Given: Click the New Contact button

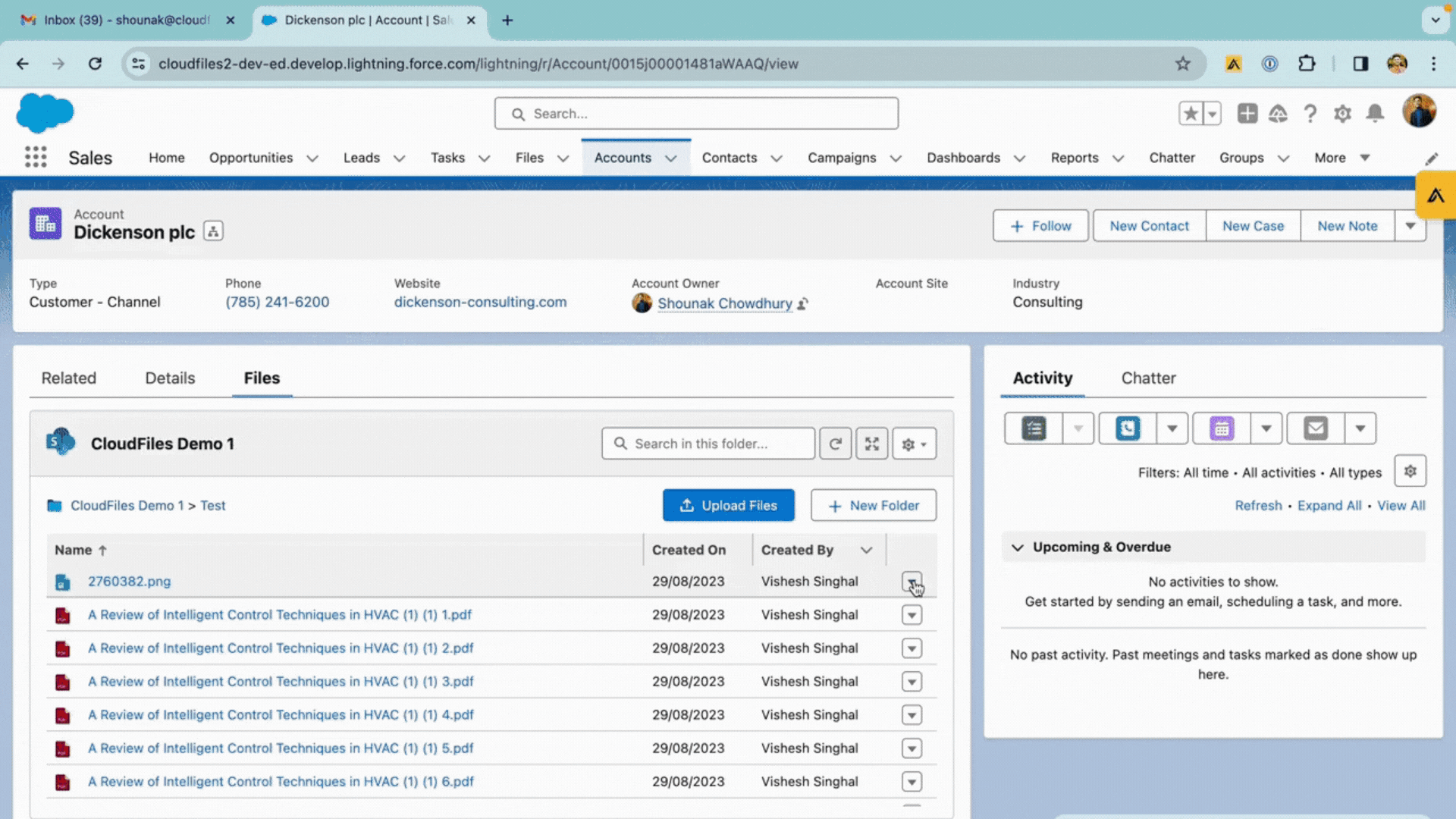Looking at the screenshot, I should (x=1149, y=226).
